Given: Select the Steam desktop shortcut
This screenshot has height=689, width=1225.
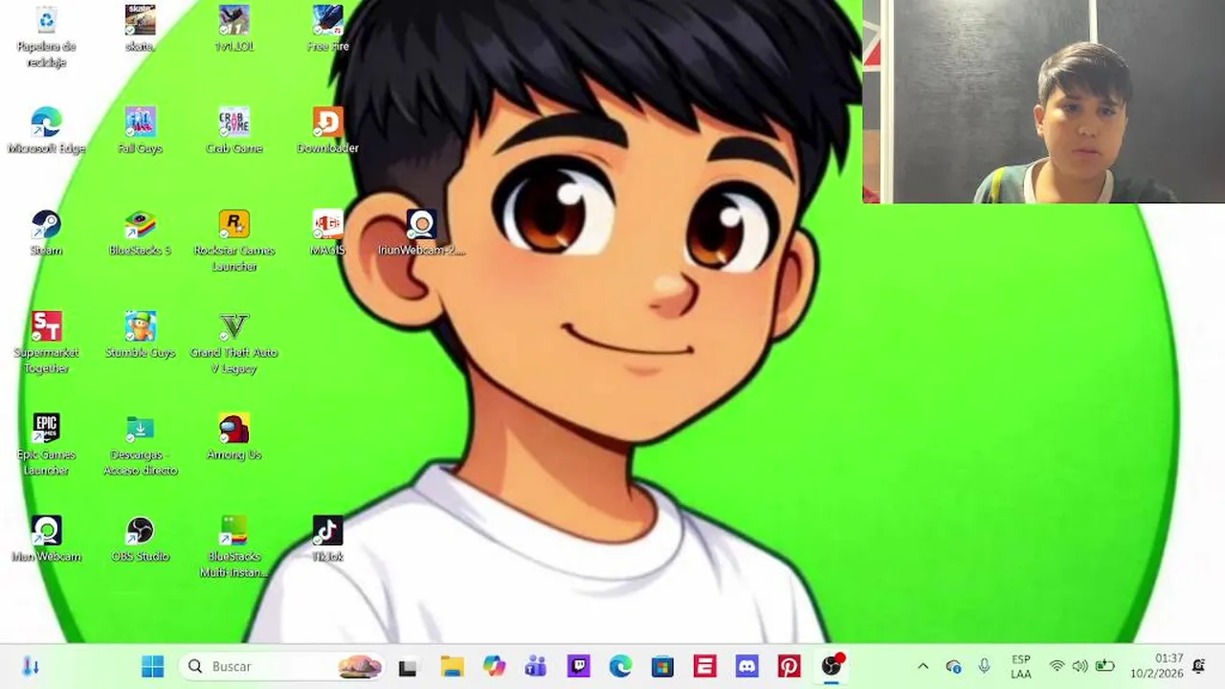Looking at the screenshot, I should tap(46, 233).
